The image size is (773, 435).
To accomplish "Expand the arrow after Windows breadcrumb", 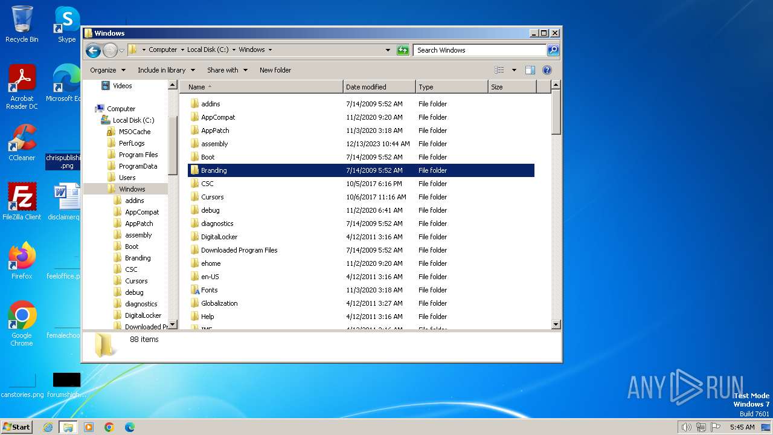I will tap(270, 50).
